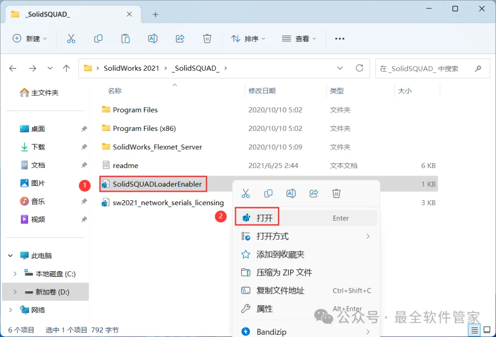Click the SolidWorks 2021 breadcrumb segment

131,68
